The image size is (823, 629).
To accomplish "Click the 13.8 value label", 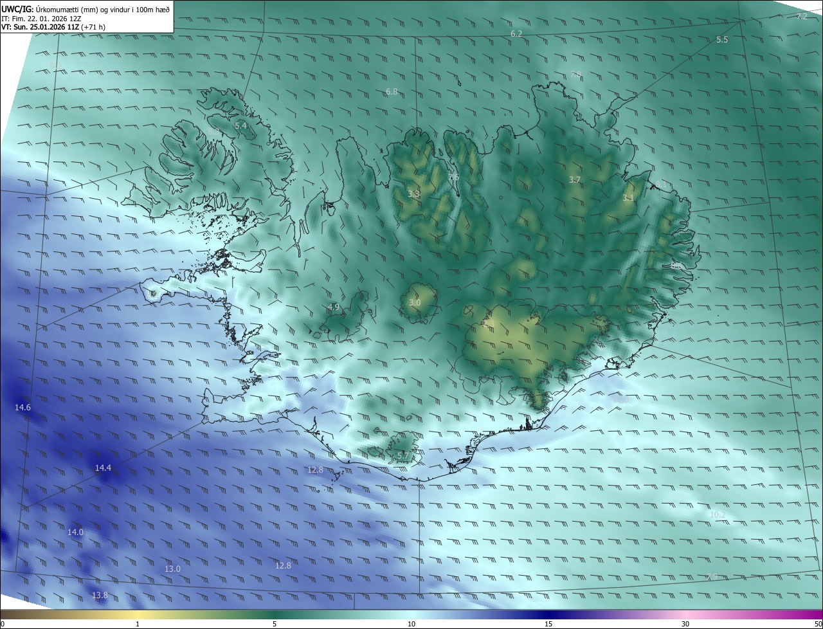I will click(100, 595).
